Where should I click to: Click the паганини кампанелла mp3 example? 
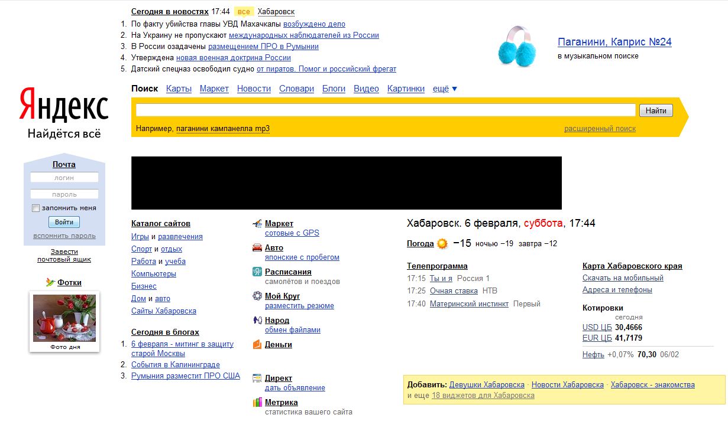(223, 129)
